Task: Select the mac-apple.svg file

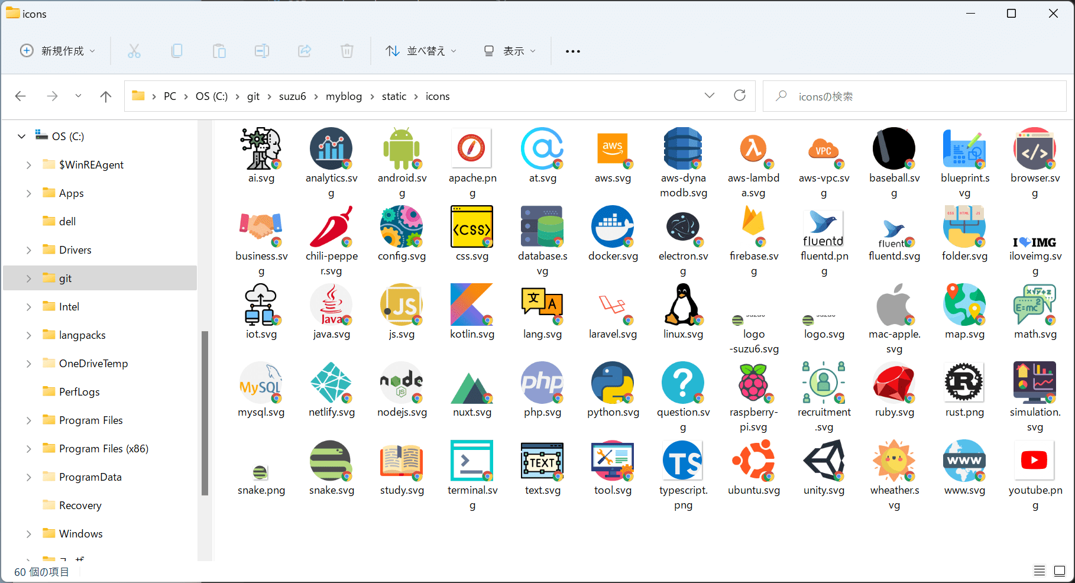Action: tap(894, 319)
